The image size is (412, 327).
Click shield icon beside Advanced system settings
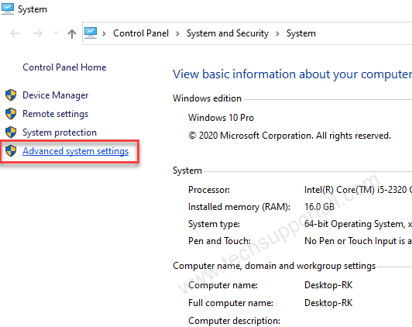tap(11, 151)
